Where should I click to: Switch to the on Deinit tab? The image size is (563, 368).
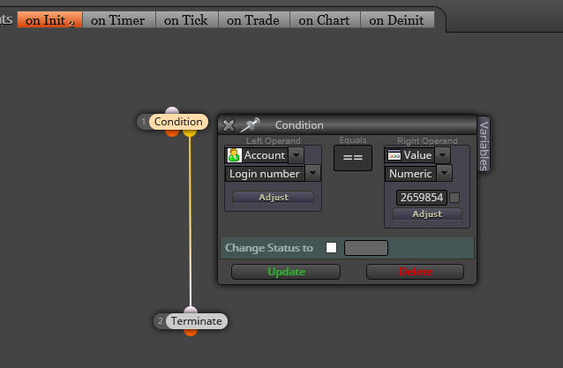(x=397, y=19)
